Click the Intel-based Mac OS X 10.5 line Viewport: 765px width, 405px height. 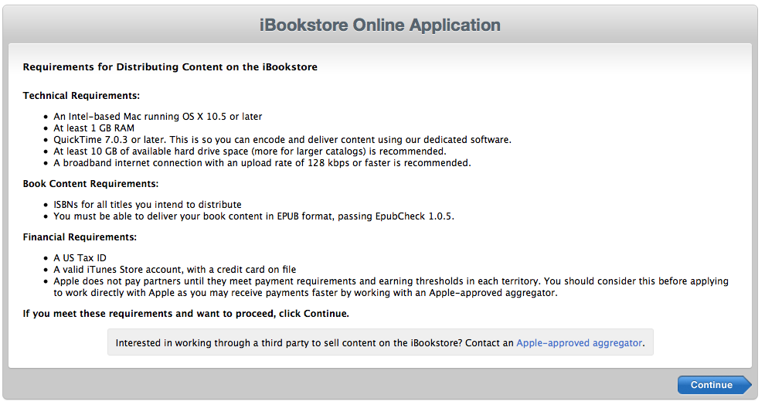[x=158, y=117]
